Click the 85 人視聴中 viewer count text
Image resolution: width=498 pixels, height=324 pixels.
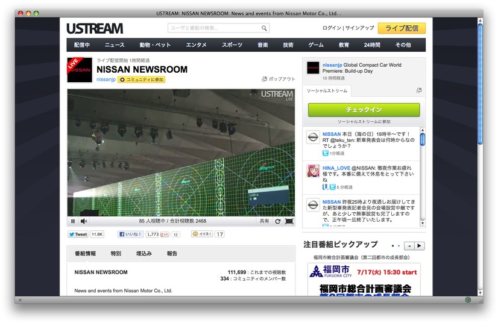(152, 221)
